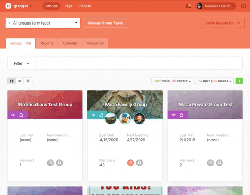This screenshot has width=250, height=195.
Task: Expand the Filter dropdown
Action: (21, 63)
